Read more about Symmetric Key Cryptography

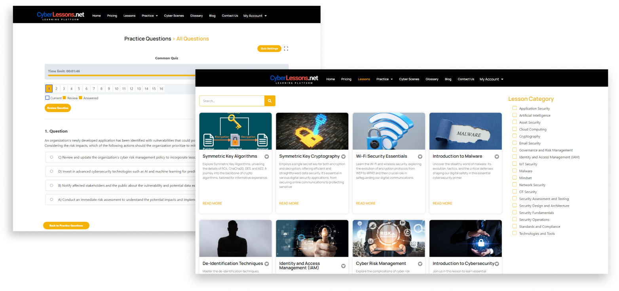[289, 203]
